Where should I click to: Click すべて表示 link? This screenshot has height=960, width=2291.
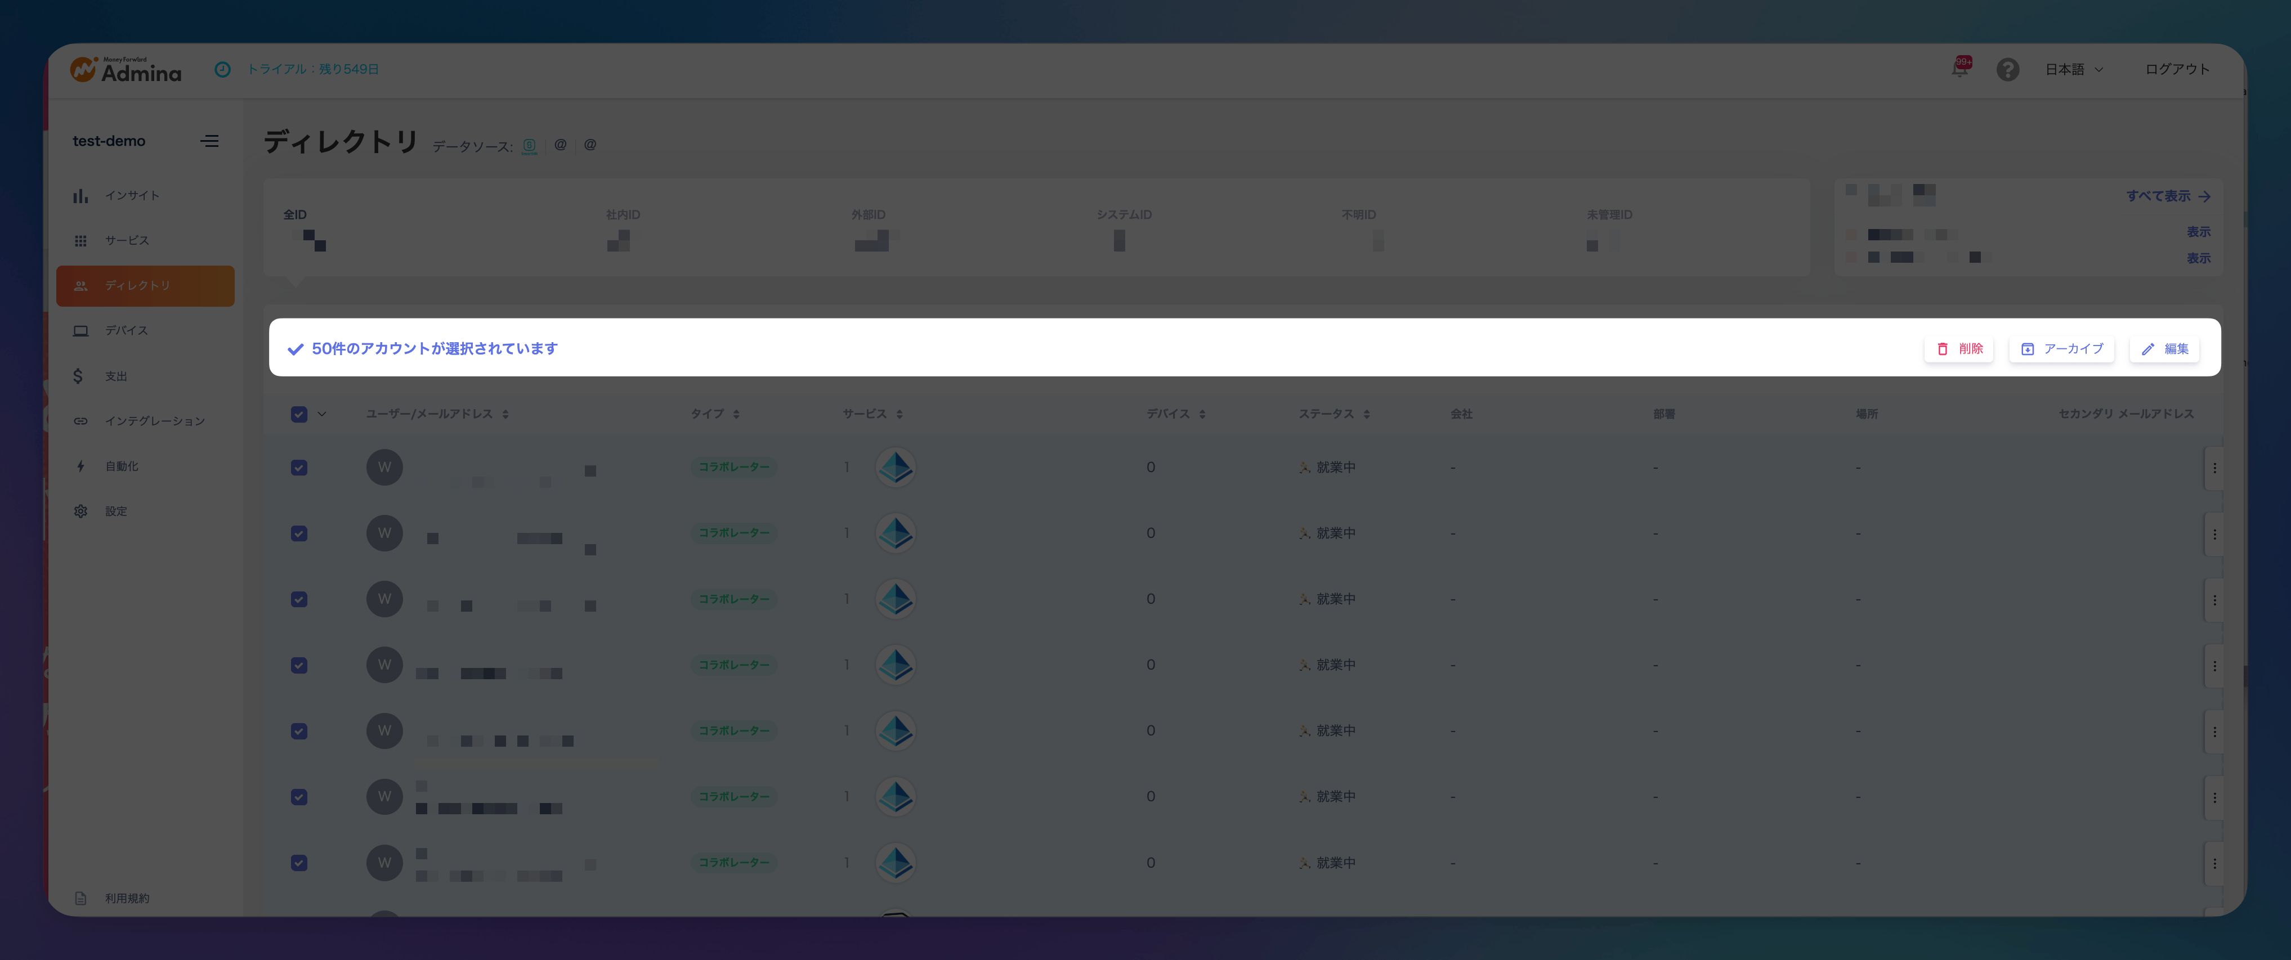(2167, 196)
